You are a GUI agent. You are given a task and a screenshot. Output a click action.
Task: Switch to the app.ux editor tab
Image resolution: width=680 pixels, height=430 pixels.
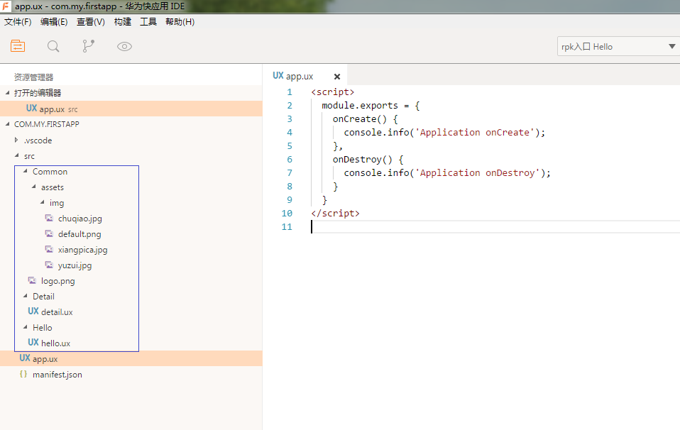[x=305, y=76]
